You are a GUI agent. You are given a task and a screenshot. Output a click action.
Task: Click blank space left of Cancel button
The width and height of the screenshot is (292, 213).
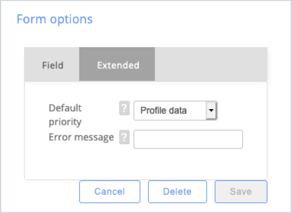click(x=51, y=191)
